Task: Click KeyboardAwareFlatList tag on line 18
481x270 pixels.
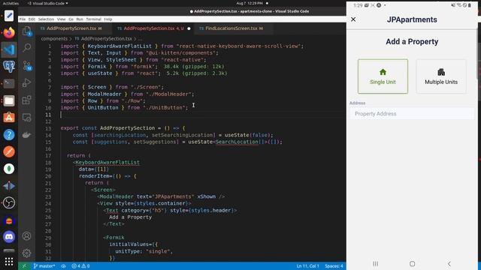Action: [107, 162]
